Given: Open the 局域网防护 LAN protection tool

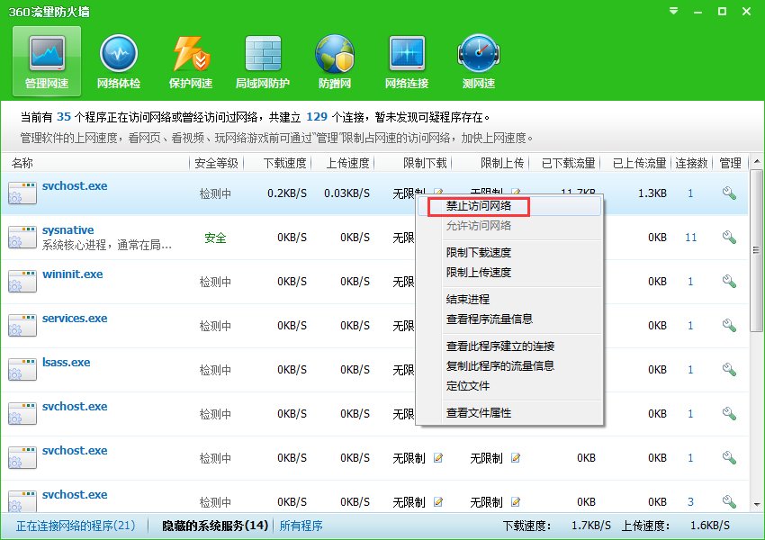Looking at the screenshot, I should pyautogui.click(x=262, y=59).
